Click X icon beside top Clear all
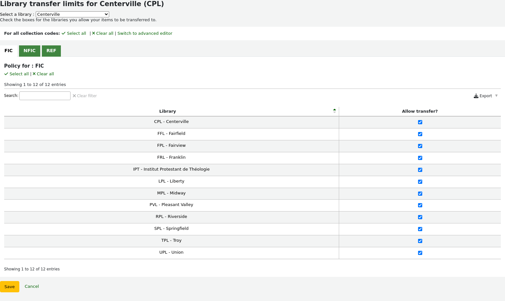The image size is (505, 301). (x=94, y=33)
